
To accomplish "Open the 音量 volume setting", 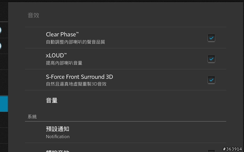I will point(125,100).
